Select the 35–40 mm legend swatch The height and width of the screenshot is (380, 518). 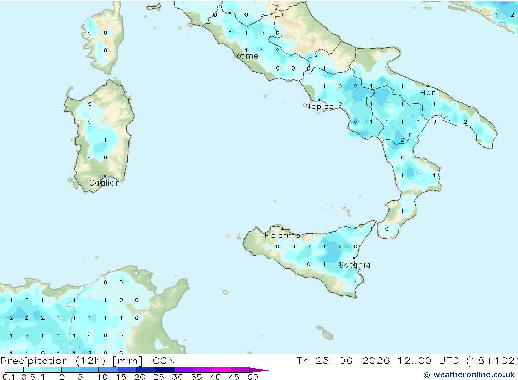203,370
